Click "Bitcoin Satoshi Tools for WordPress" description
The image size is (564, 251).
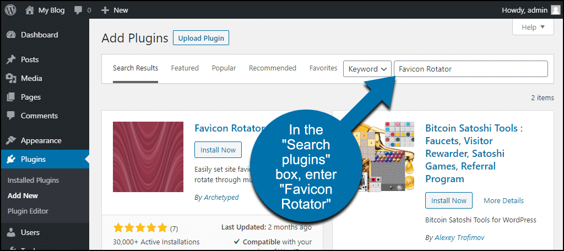pos(480,220)
